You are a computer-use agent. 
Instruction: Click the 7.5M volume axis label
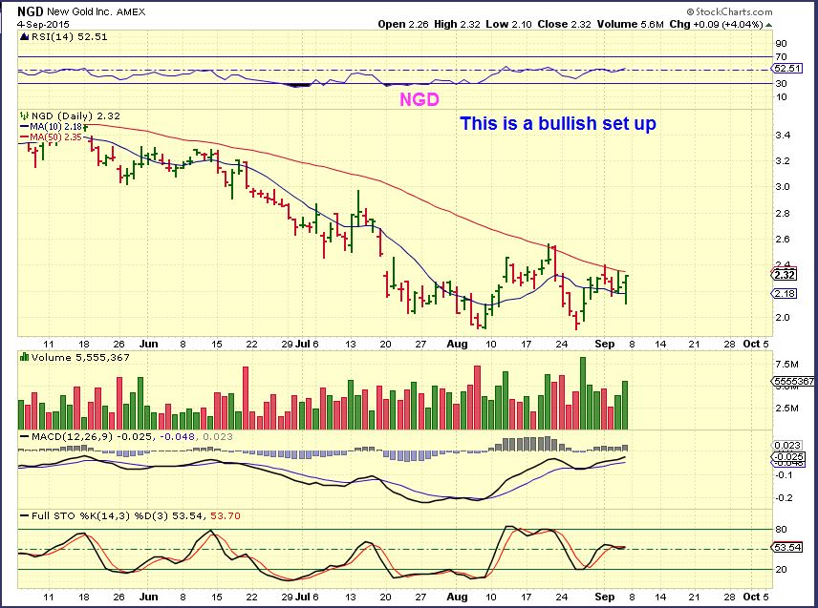click(786, 365)
